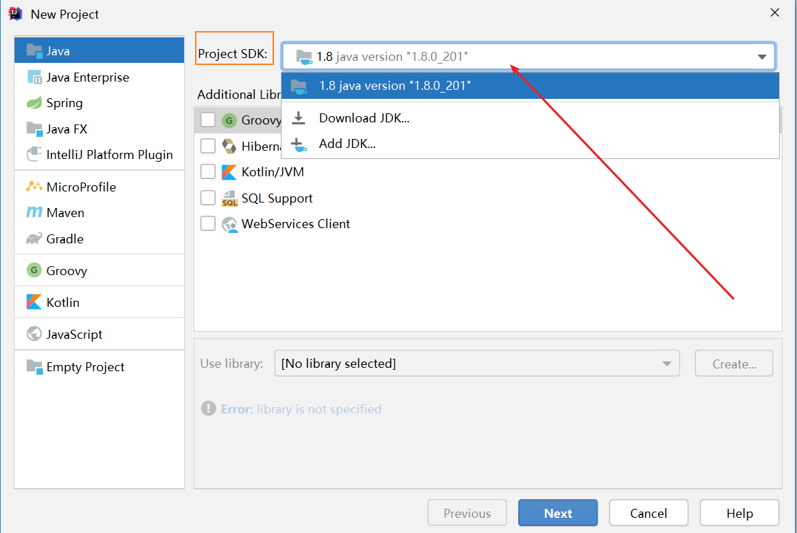Click the Spring leaf icon
The image size is (797, 533).
pyautogui.click(x=34, y=103)
